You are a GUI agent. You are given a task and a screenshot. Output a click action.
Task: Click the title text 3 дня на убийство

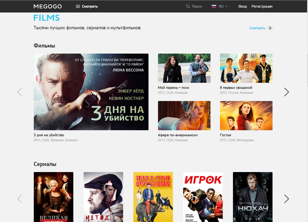tap(49, 135)
